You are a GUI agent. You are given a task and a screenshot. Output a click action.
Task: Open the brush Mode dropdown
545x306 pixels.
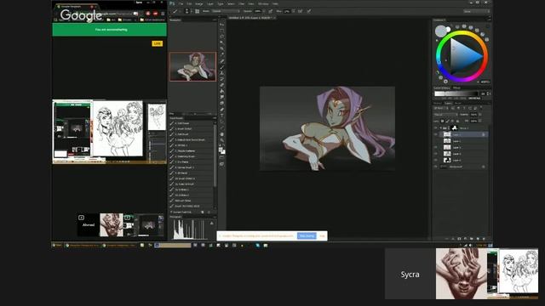click(225, 11)
